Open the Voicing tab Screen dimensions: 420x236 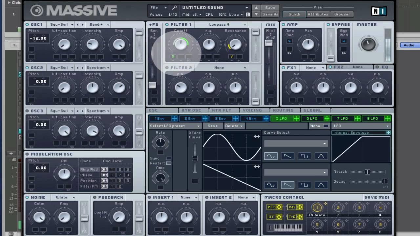[254, 110]
